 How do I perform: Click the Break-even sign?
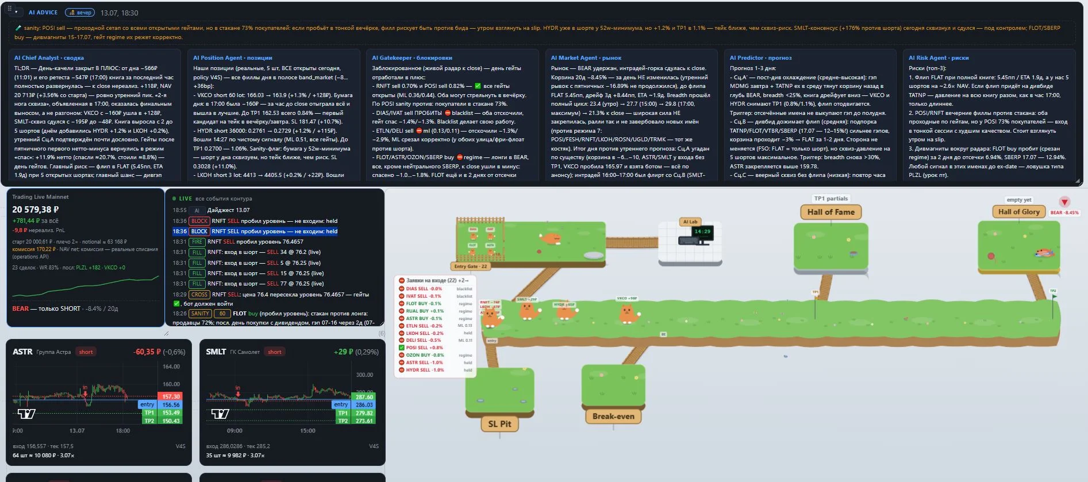[x=613, y=417]
